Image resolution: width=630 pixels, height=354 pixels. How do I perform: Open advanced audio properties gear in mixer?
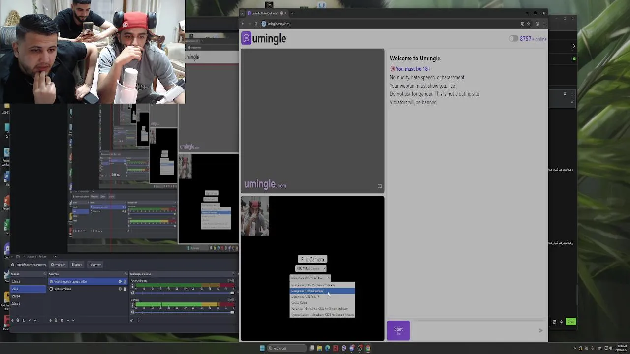coord(132,320)
